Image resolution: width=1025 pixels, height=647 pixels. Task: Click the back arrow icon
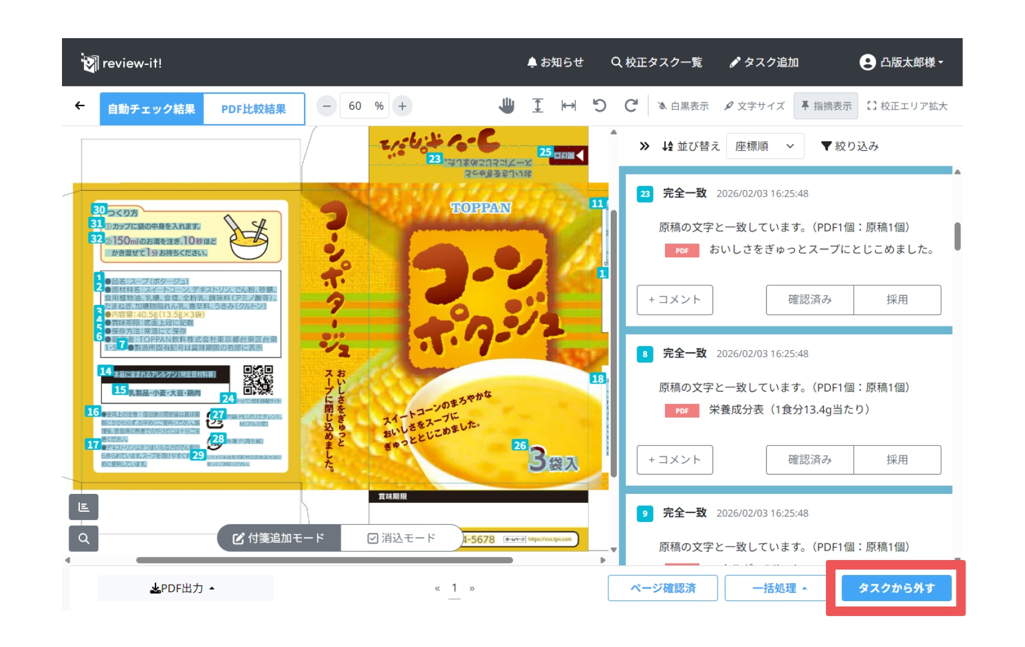[x=80, y=106]
